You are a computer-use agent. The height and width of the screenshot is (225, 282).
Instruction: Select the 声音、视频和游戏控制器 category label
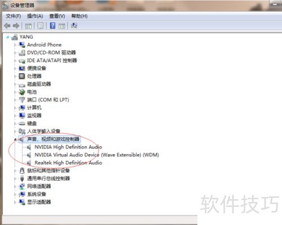pyautogui.click(x=53, y=139)
